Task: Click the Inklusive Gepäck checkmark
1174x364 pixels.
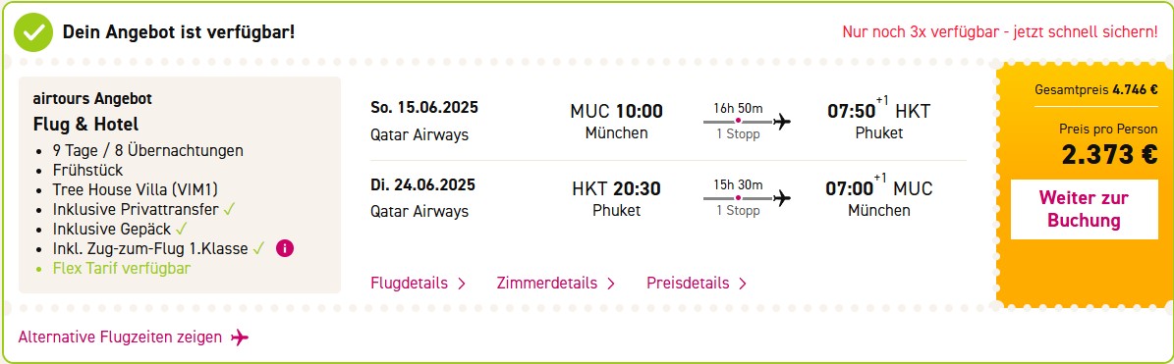Action: pyautogui.click(x=181, y=229)
